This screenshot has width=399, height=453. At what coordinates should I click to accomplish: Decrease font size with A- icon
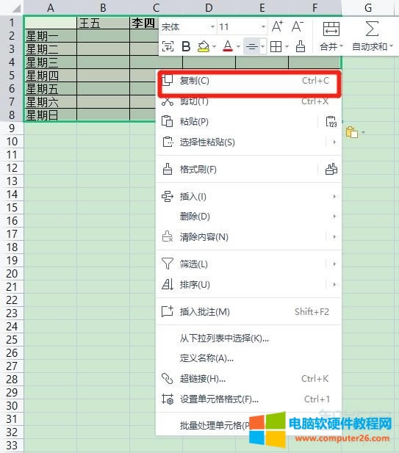click(x=297, y=27)
